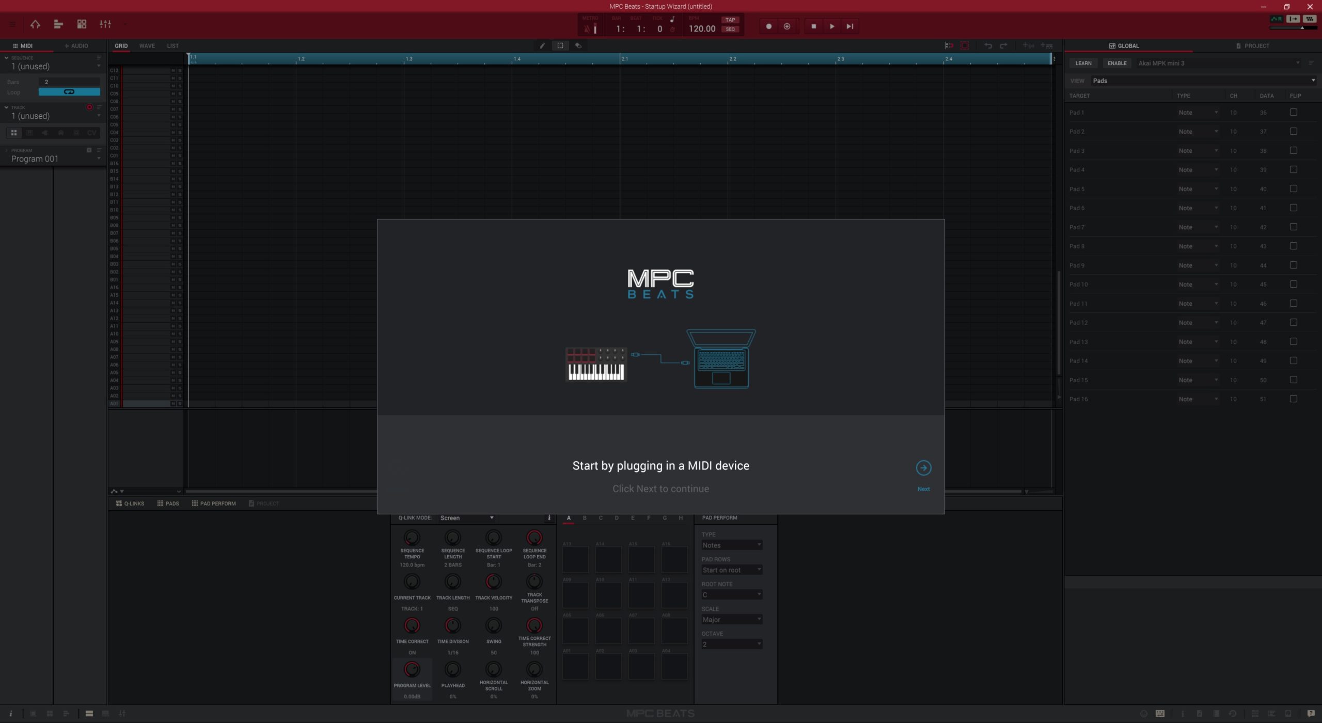Viewport: 1322px width, 723px height.
Task: Click the info icon in status bar
Action: pyautogui.click(x=11, y=714)
